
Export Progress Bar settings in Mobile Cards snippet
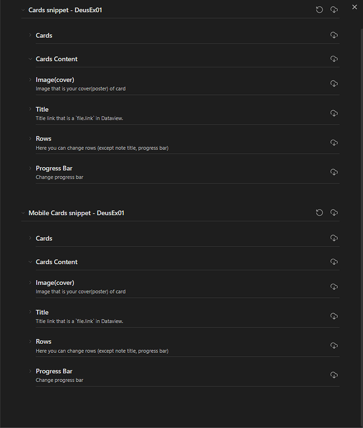pyautogui.click(x=334, y=375)
